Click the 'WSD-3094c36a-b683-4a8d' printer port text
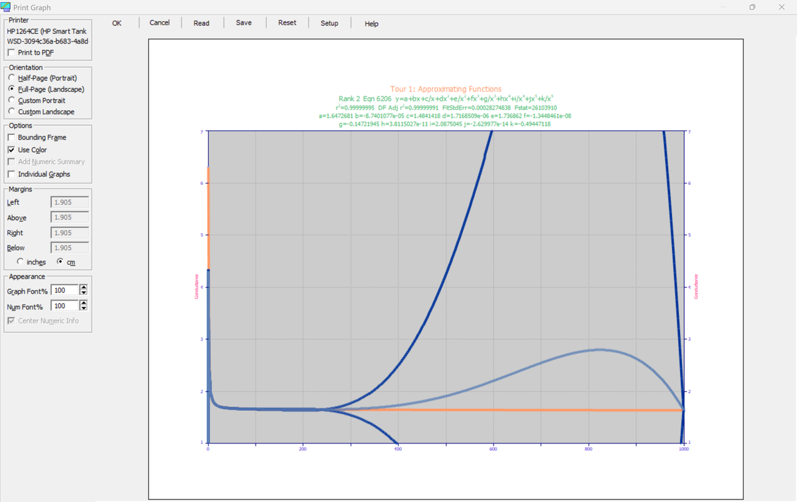Image resolution: width=797 pixels, height=502 pixels. [x=47, y=41]
